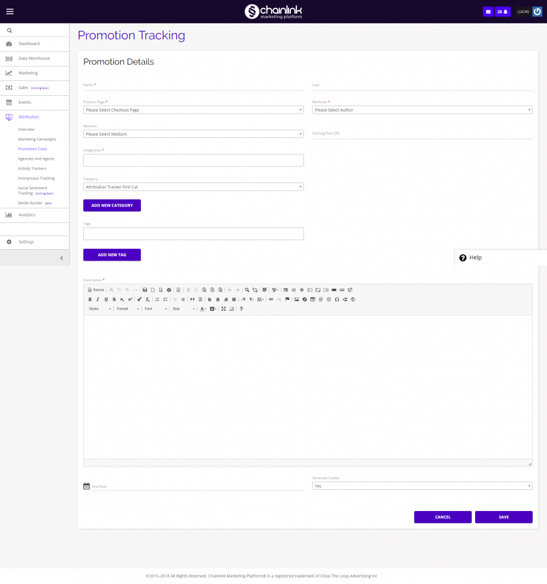Open the Product Page dropdown

(x=193, y=109)
